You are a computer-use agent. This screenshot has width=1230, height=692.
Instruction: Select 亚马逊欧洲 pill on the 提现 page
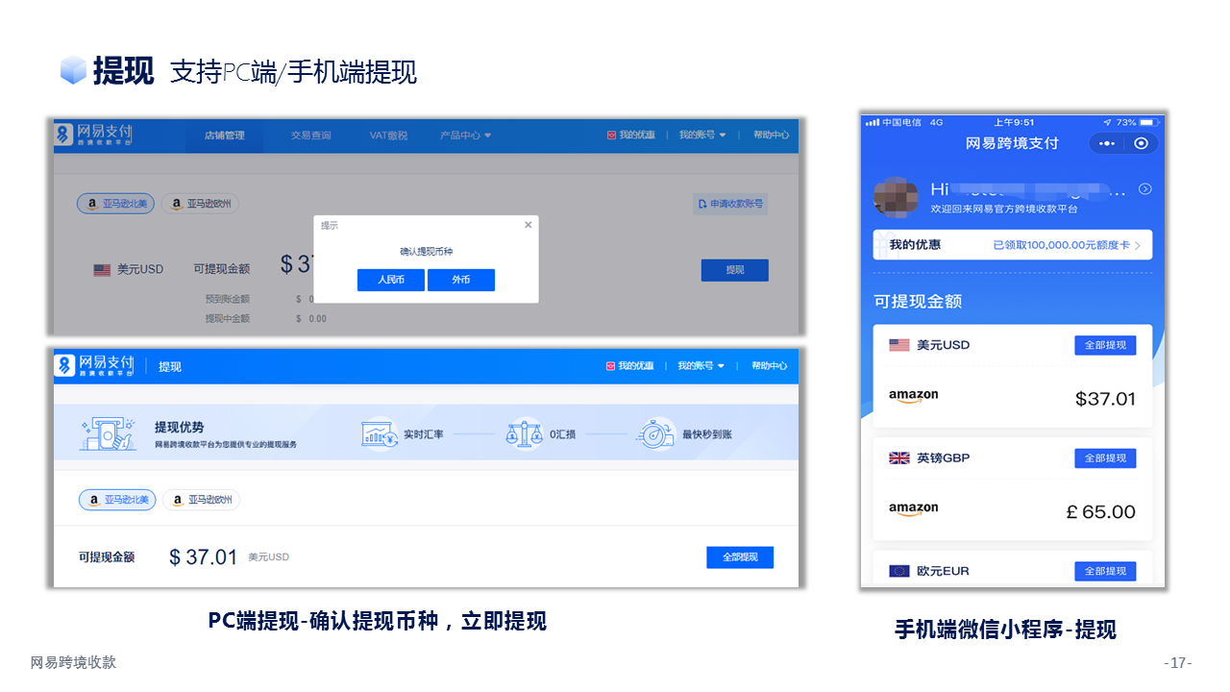pos(201,500)
